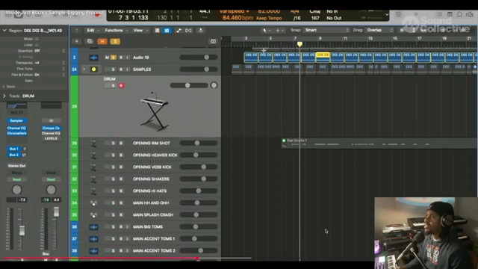Select the list view icon
Screen dimensions: 478x269
tap(157, 31)
